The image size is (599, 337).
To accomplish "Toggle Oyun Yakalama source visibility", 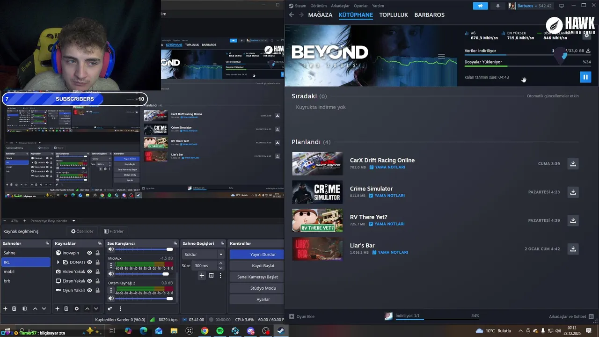I will pos(89,290).
